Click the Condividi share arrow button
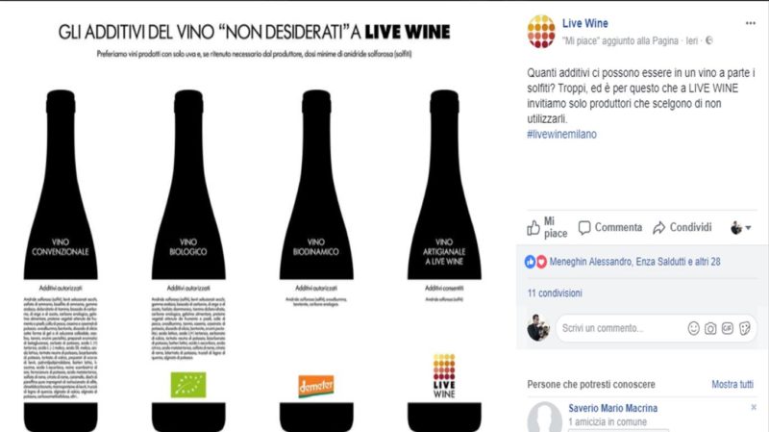Image resolution: width=769 pixels, height=432 pixels. (x=682, y=228)
